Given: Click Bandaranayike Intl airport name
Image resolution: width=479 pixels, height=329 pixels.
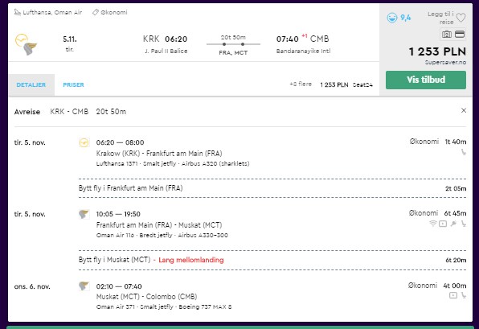Looking at the screenshot, I should [303, 51].
